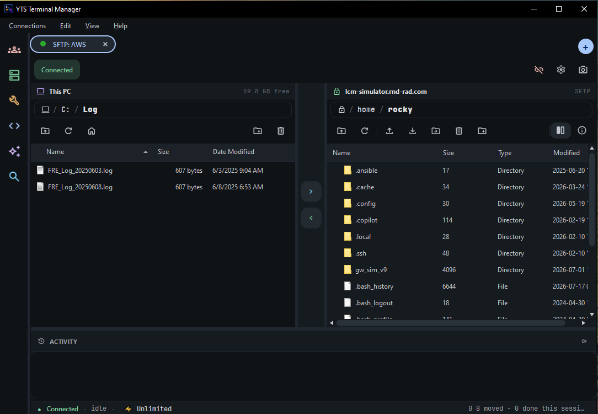Select the .ssh directory row
Viewport: 598px width, 414px height.
[x=459, y=253]
